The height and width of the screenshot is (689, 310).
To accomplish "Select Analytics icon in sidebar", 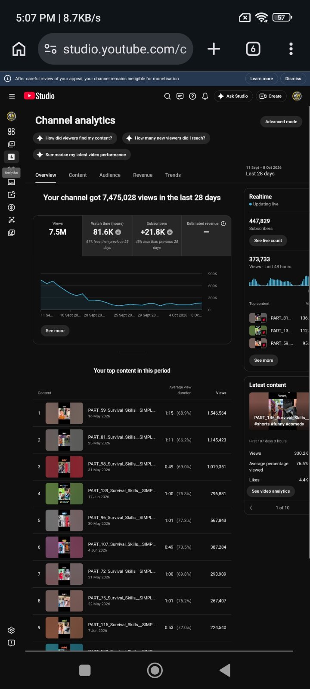I will click(x=12, y=157).
